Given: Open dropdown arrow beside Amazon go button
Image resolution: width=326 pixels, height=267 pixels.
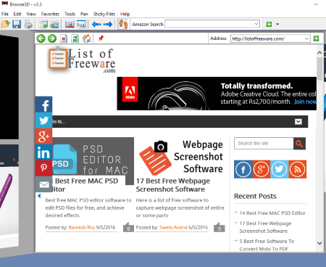Looking at the screenshot, I should tap(277, 24).
